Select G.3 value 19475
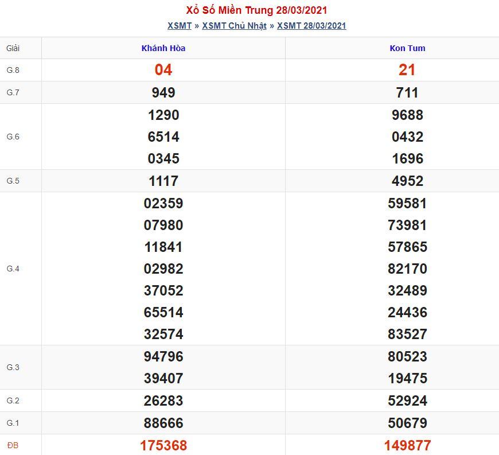499x455 pixels. [408, 378]
